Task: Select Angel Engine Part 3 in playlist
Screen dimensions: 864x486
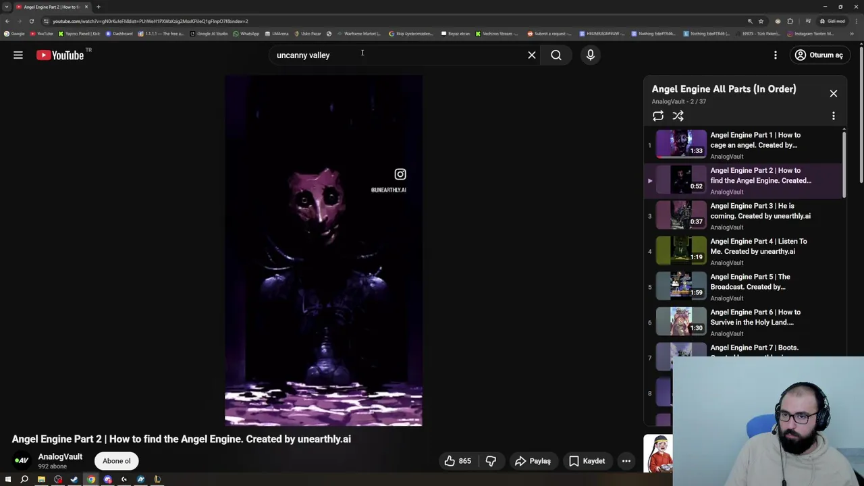Action: point(743,216)
